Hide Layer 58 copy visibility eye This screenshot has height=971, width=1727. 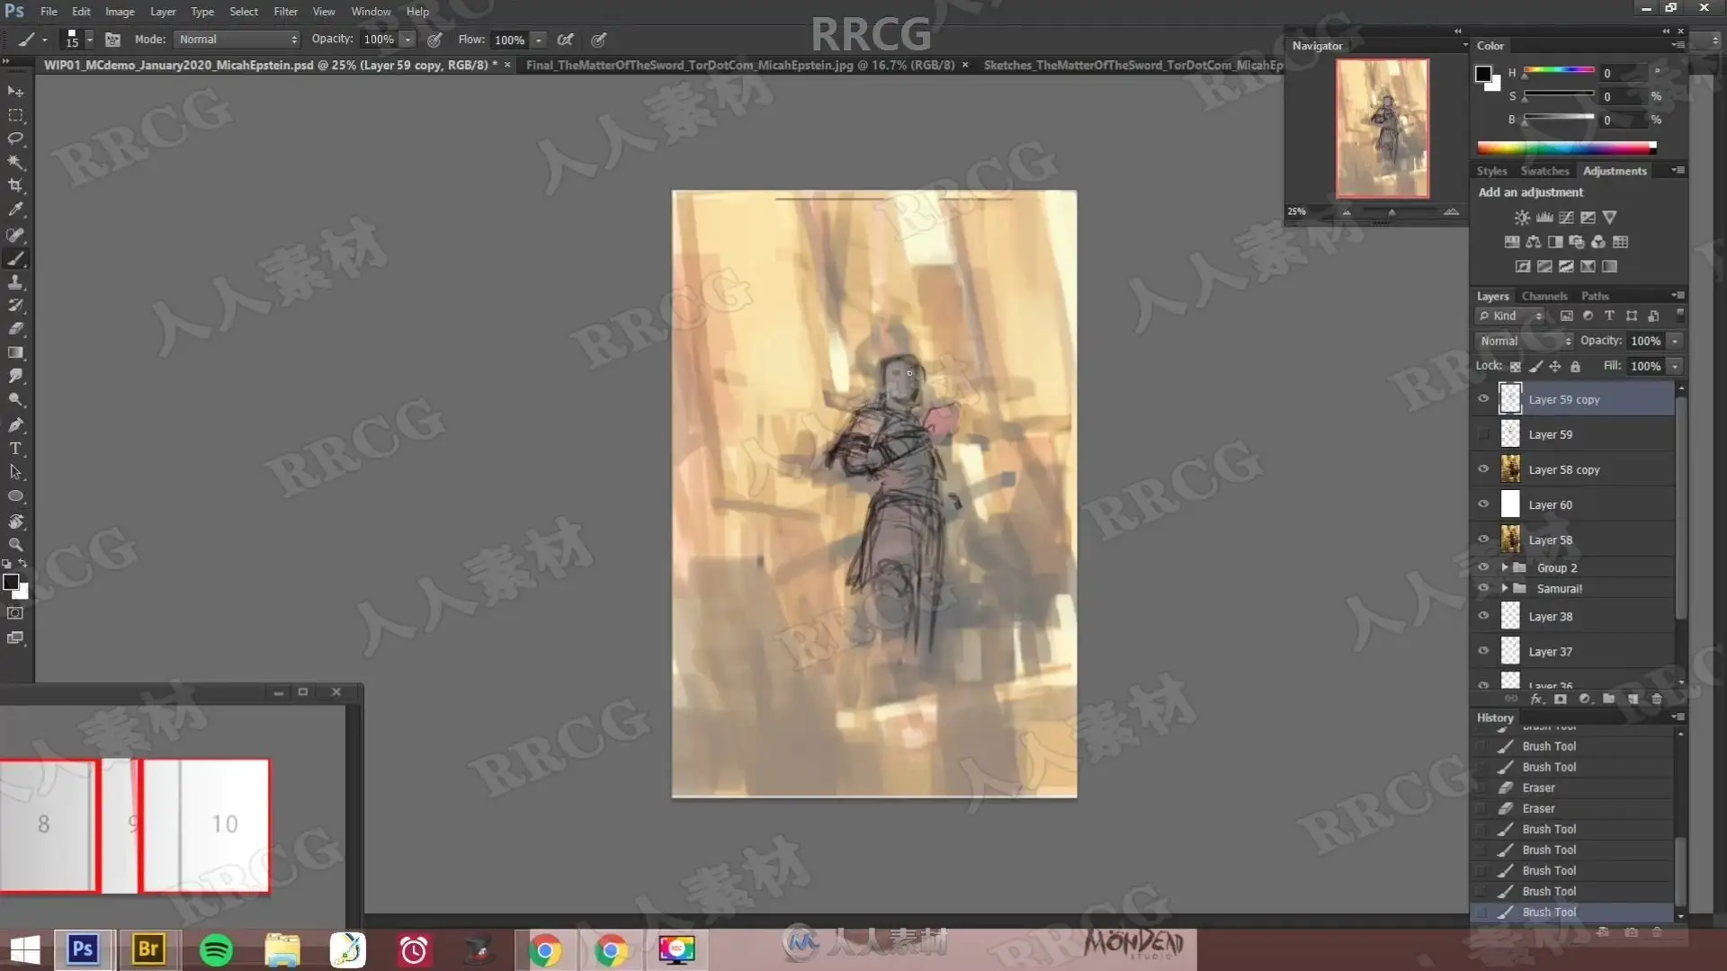point(1483,469)
